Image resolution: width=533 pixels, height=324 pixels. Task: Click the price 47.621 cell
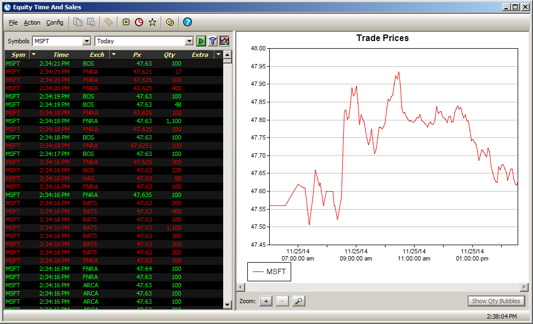coord(143,72)
